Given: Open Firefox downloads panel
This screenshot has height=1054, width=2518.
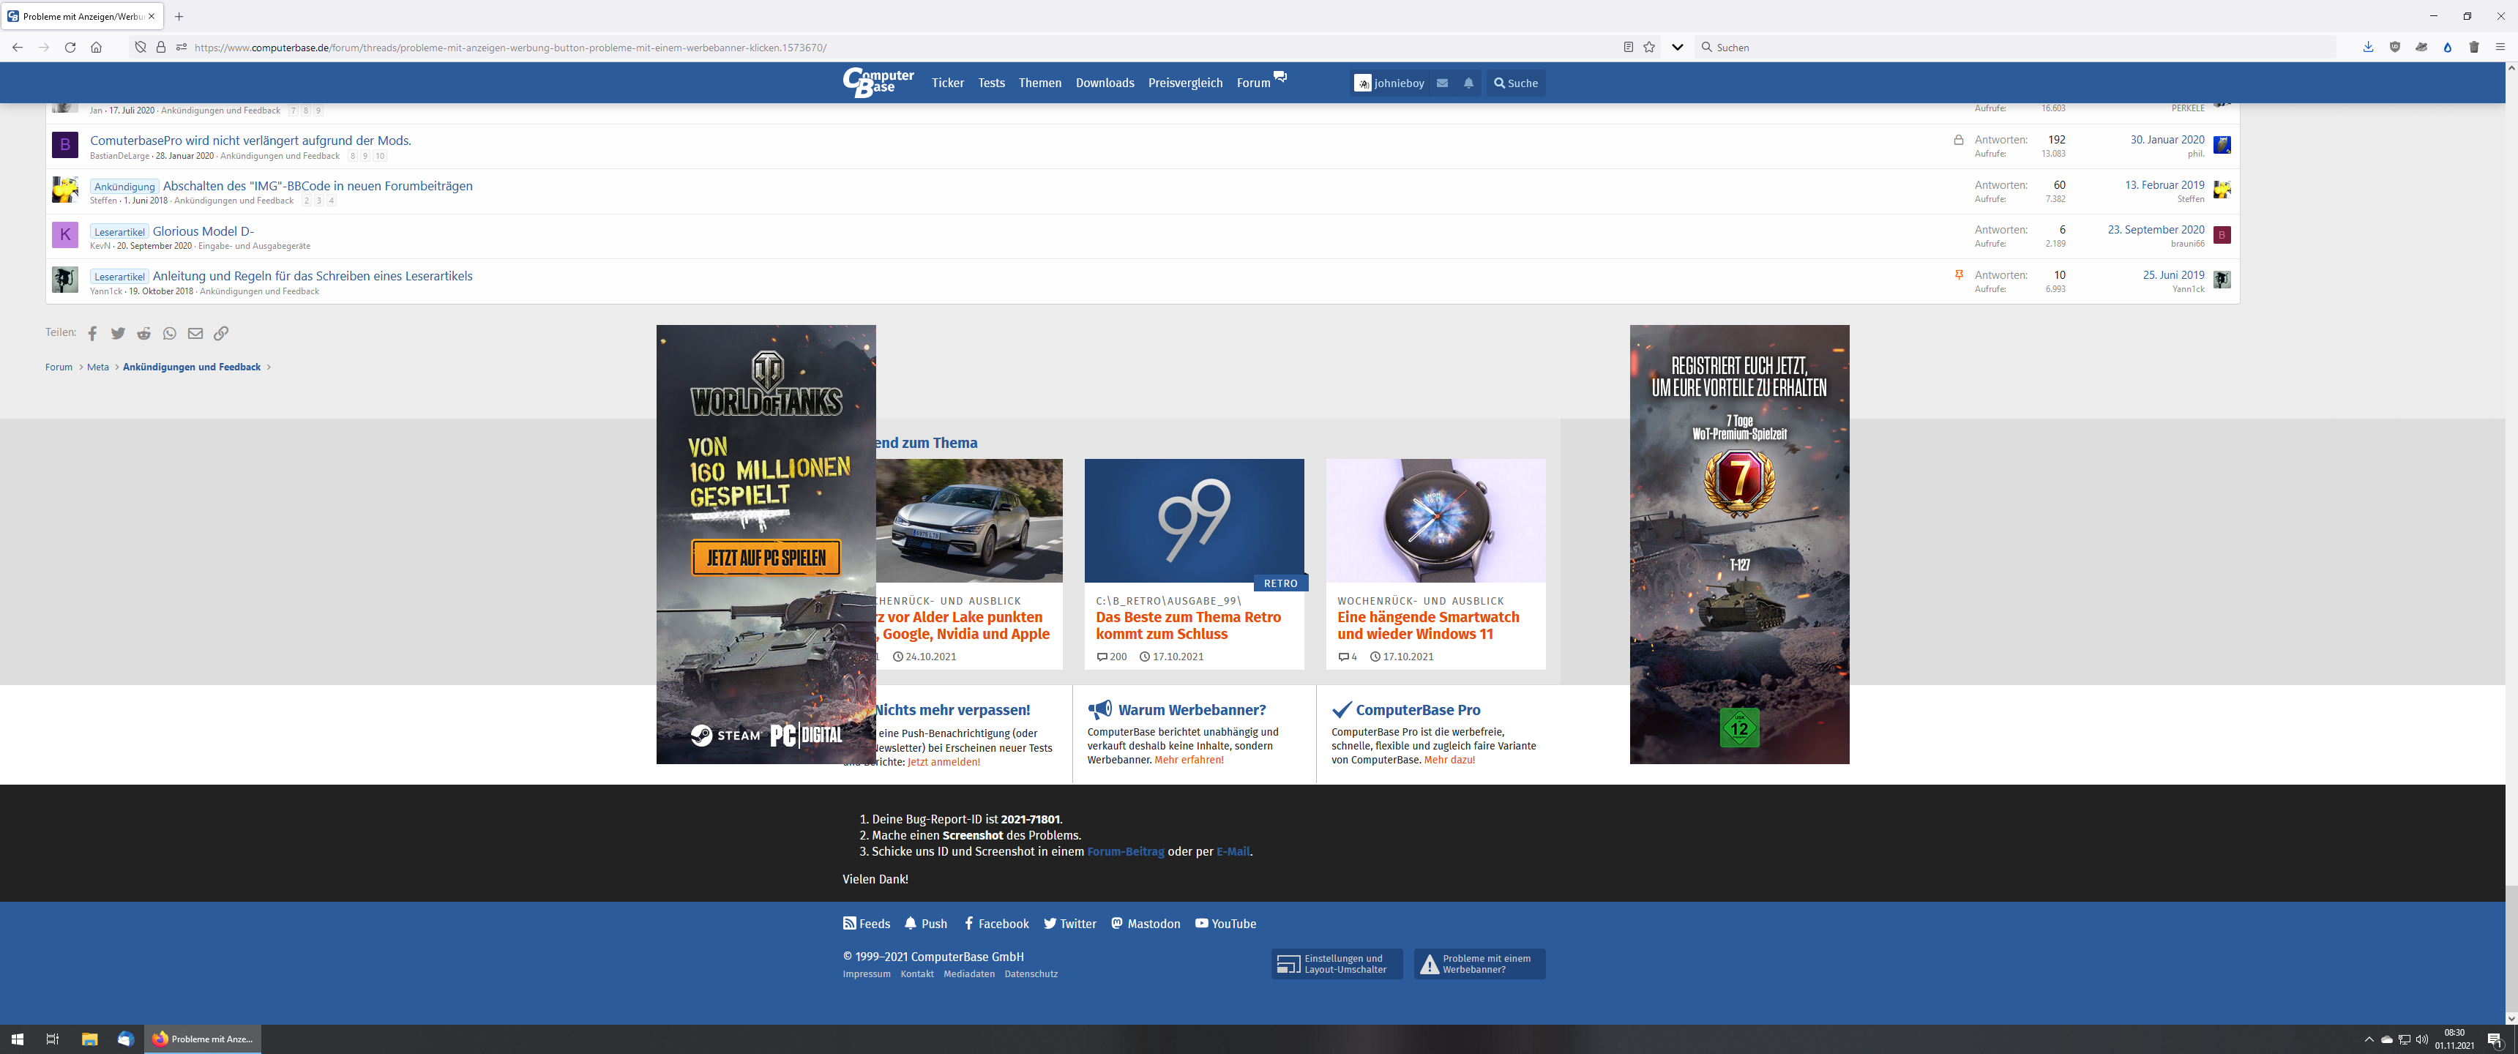Looking at the screenshot, I should 2369,47.
